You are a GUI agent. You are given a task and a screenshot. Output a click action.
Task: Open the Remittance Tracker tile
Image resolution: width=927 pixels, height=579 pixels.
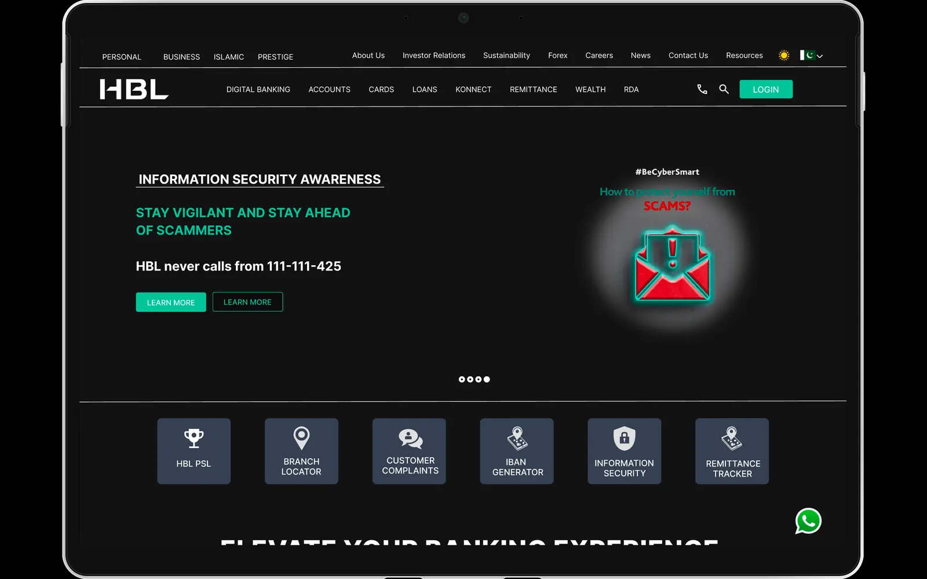[732, 451]
